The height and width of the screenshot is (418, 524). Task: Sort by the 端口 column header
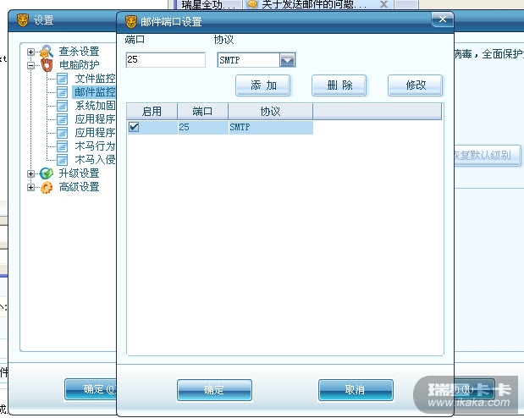203,111
